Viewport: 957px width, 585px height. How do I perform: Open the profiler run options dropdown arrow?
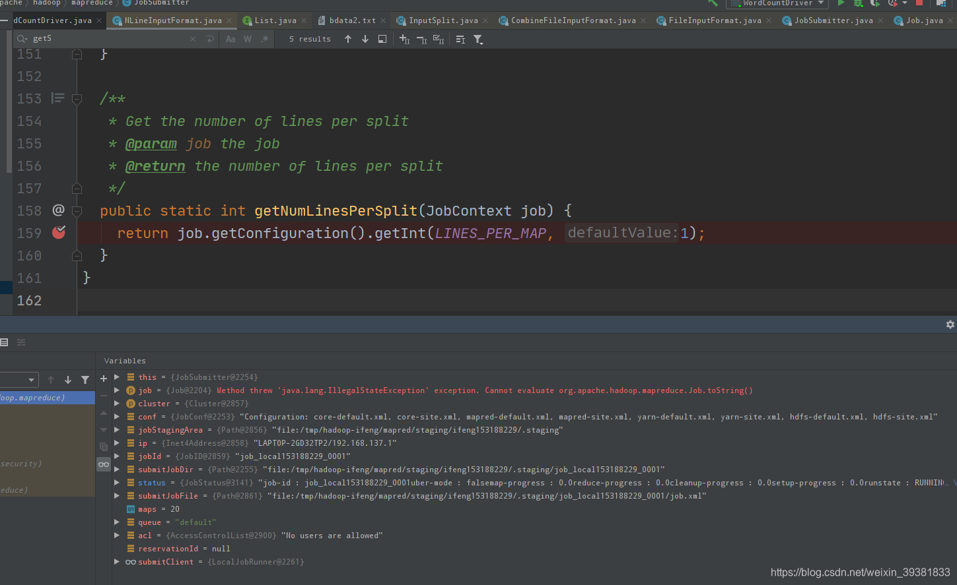(x=904, y=3)
